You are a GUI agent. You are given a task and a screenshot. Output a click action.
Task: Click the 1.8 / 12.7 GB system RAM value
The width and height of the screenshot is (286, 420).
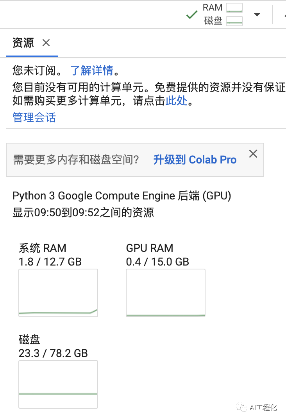tap(50, 262)
